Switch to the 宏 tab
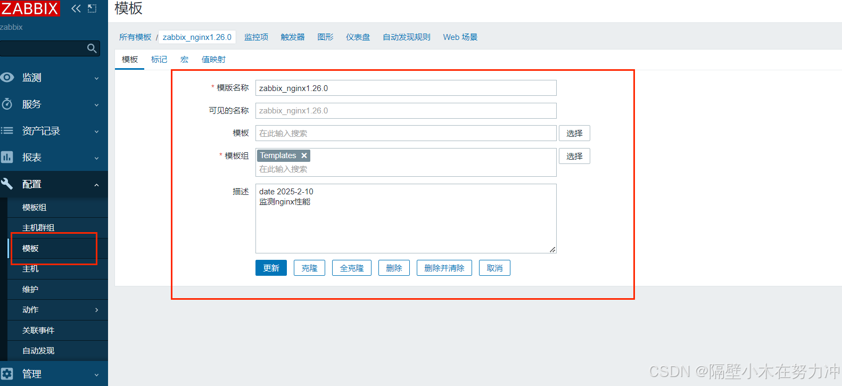This screenshot has height=386, width=842. tap(184, 59)
